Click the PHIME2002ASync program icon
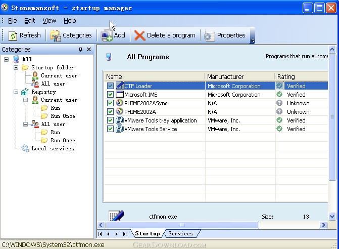The image size is (339, 249). (120, 103)
